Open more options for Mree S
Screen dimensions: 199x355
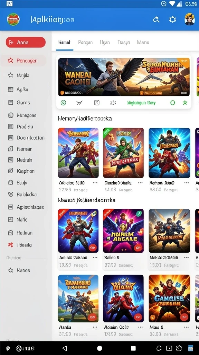[x=186, y=327]
